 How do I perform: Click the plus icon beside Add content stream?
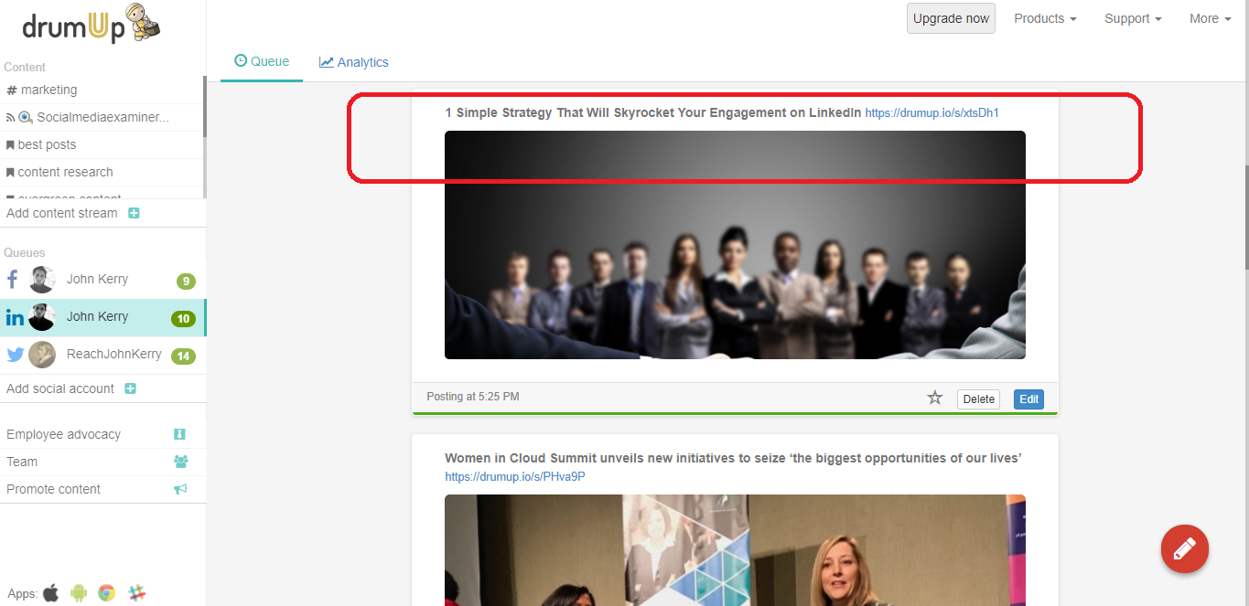pyautogui.click(x=134, y=213)
